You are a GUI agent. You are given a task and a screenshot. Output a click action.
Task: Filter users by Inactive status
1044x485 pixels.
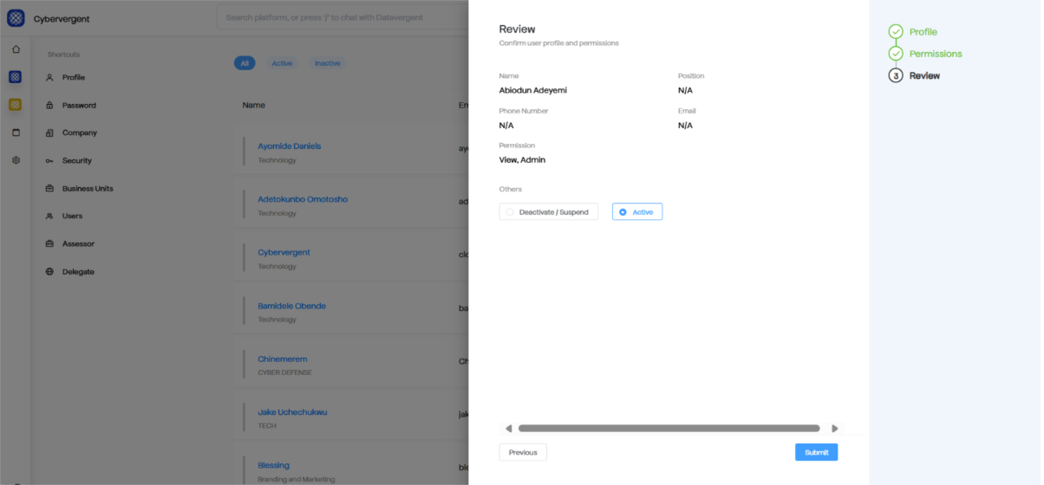(327, 63)
